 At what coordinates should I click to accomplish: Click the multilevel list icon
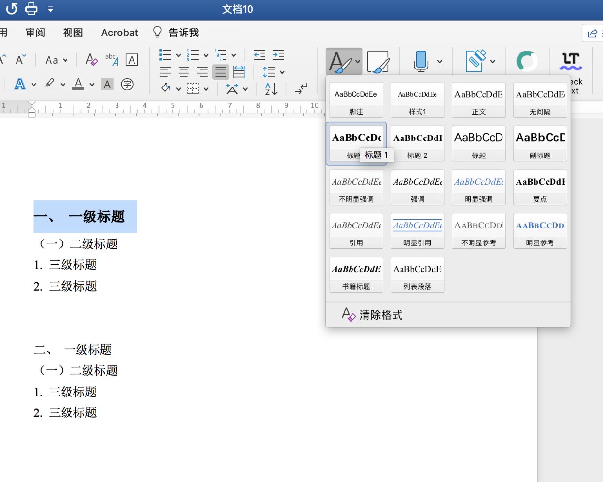click(220, 55)
